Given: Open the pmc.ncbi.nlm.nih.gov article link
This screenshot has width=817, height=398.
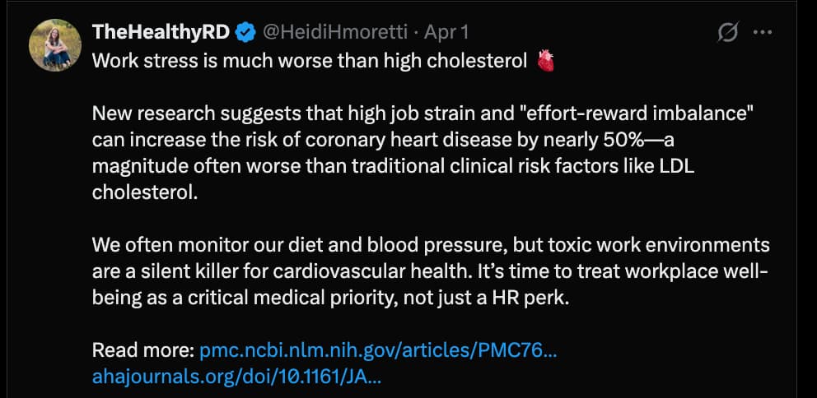Looking at the screenshot, I should tap(379, 350).
